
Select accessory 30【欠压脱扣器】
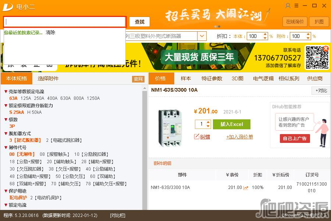point(26,169)
